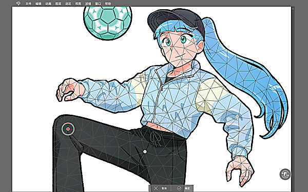Open the 选区 menu
This screenshot has height=192, width=308.
click(x=68, y=4)
